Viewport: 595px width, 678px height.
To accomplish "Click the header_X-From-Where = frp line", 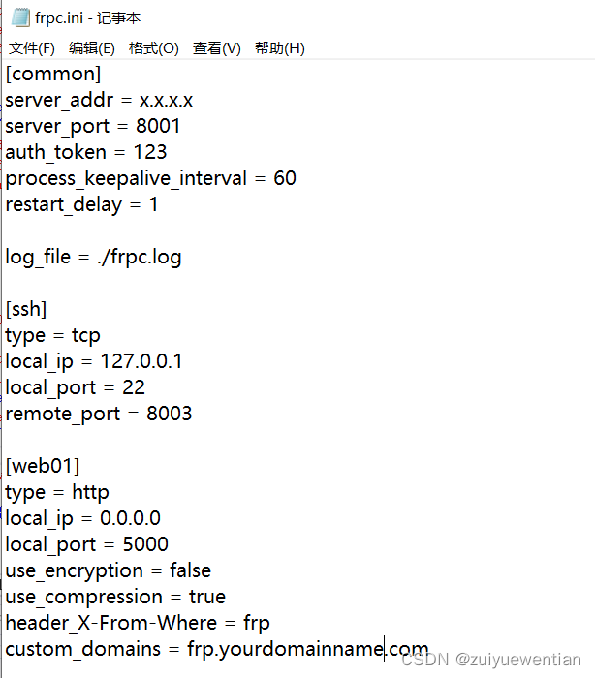I will pyautogui.click(x=138, y=623).
